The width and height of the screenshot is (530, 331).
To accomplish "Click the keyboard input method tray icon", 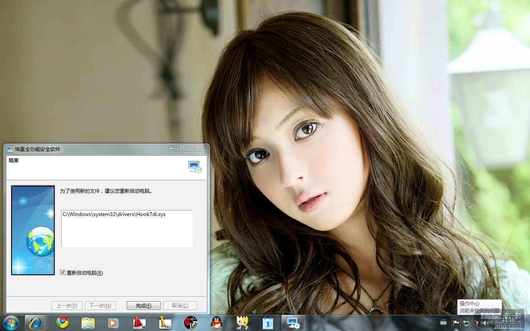I will coord(443,323).
